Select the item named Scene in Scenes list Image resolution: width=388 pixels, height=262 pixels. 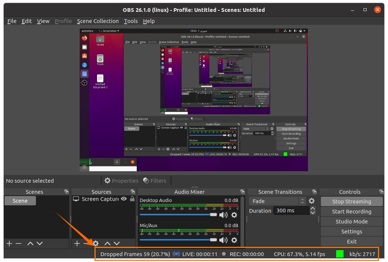tap(20, 201)
